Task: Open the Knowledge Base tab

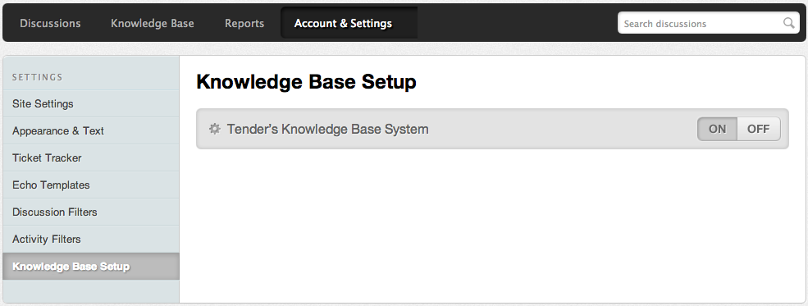Action: (153, 23)
